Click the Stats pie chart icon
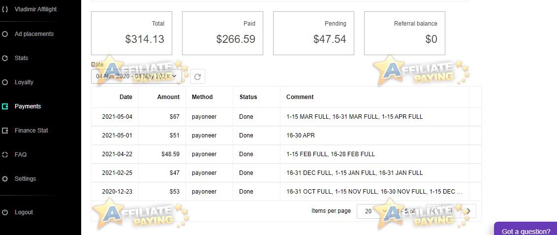The width and height of the screenshot is (557, 235). [x=4, y=58]
